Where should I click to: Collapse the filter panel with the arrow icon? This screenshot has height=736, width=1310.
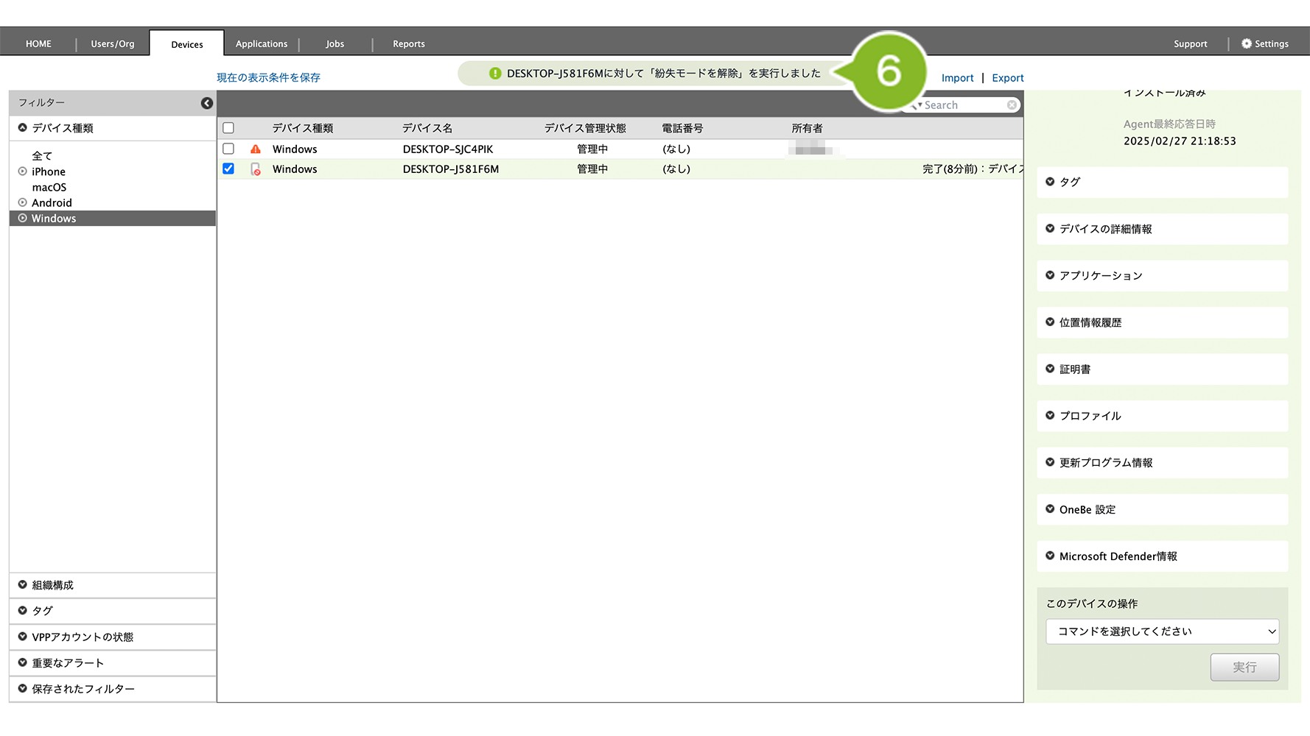[x=207, y=103]
